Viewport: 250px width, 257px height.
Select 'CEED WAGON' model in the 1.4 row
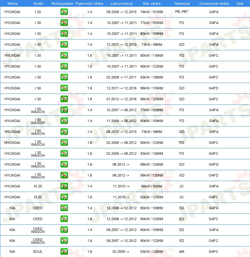coord(38,230)
